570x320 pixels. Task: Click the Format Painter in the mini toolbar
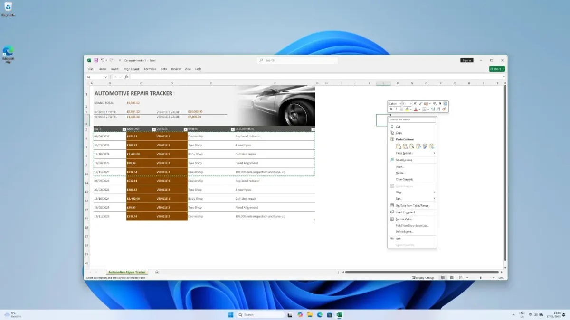[444, 109]
